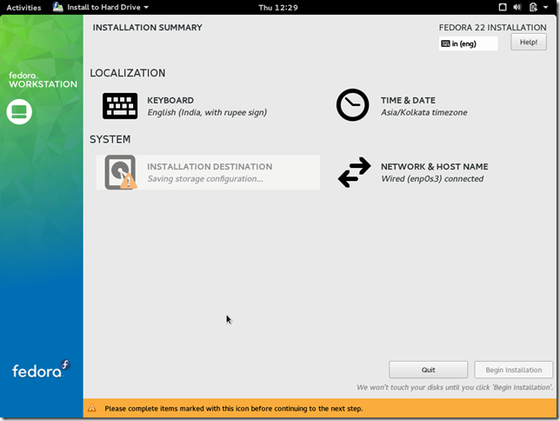Select the 'in (eng)' keyboard layout indicator
Image resolution: width=560 pixels, height=421 pixels.
click(x=468, y=43)
